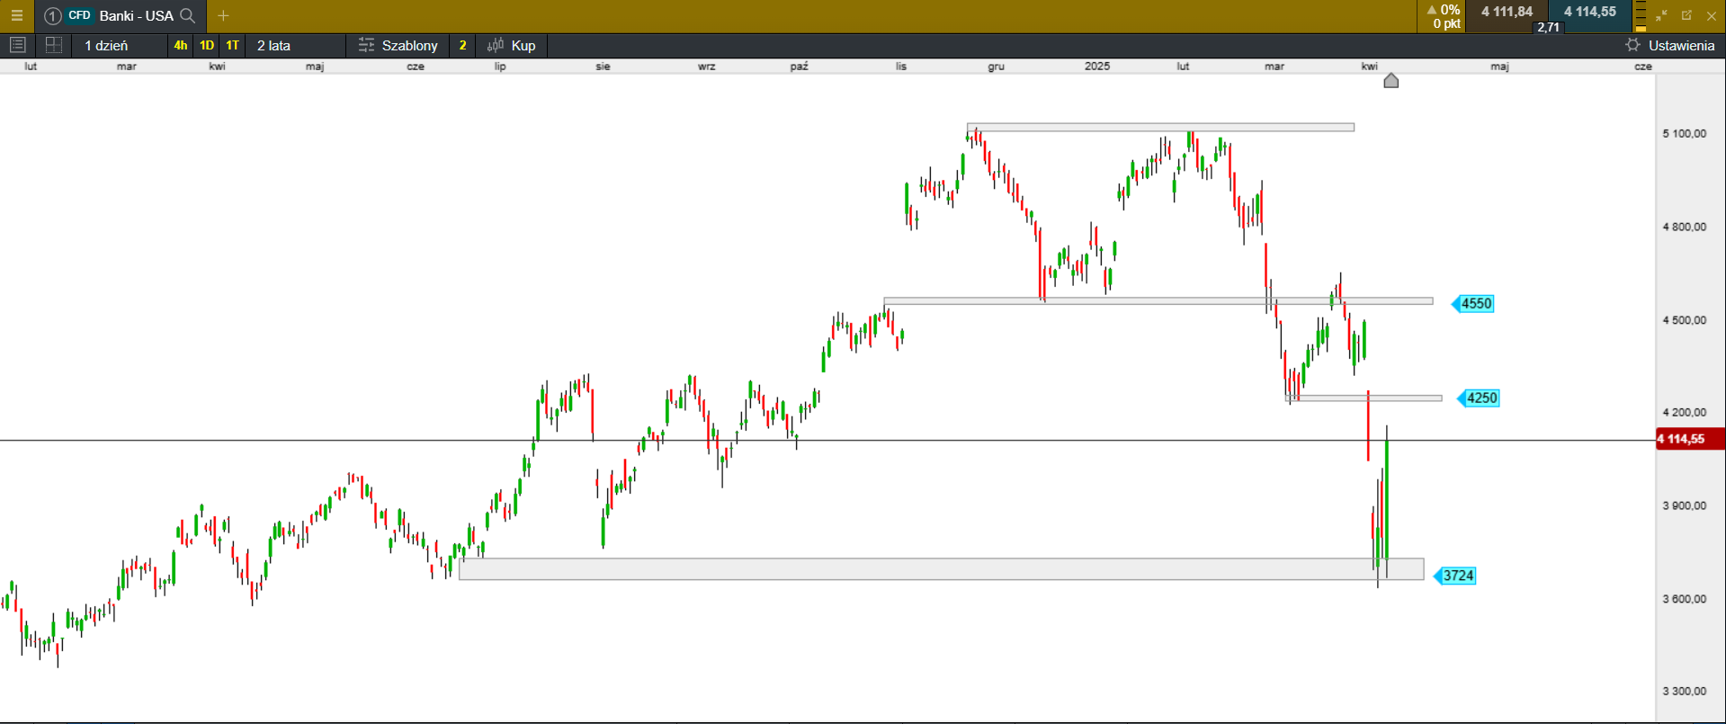1726x724 pixels.
Task: Click the collapse arrows icon in header
Action: coord(1661,15)
